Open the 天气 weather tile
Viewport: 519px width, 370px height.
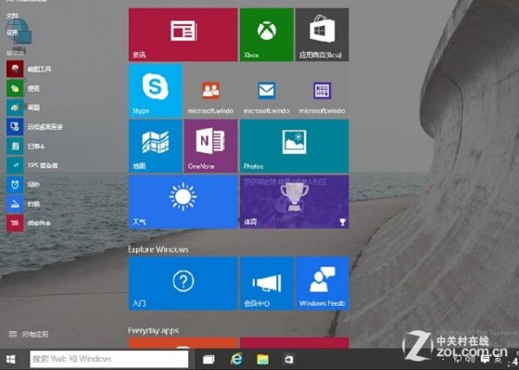(x=184, y=202)
